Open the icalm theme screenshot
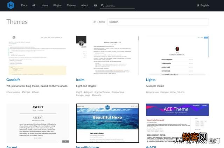The width and height of the screenshot is (224, 148). click(x=107, y=55)
